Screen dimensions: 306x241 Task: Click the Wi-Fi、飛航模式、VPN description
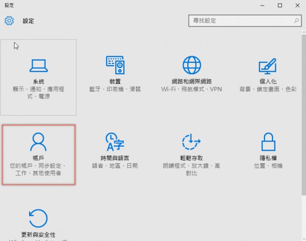click(x=192, y=89)
